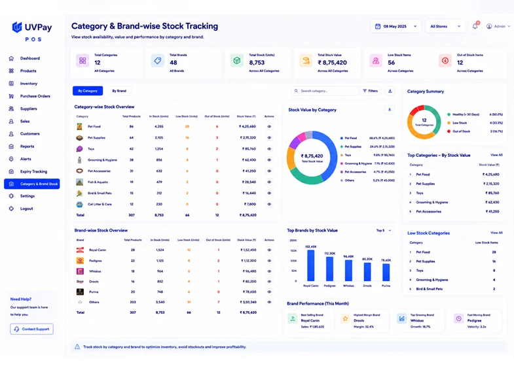View details of Pet Food row
The width and height of the screenshot is (514, 368).
[x=269, y=127]
